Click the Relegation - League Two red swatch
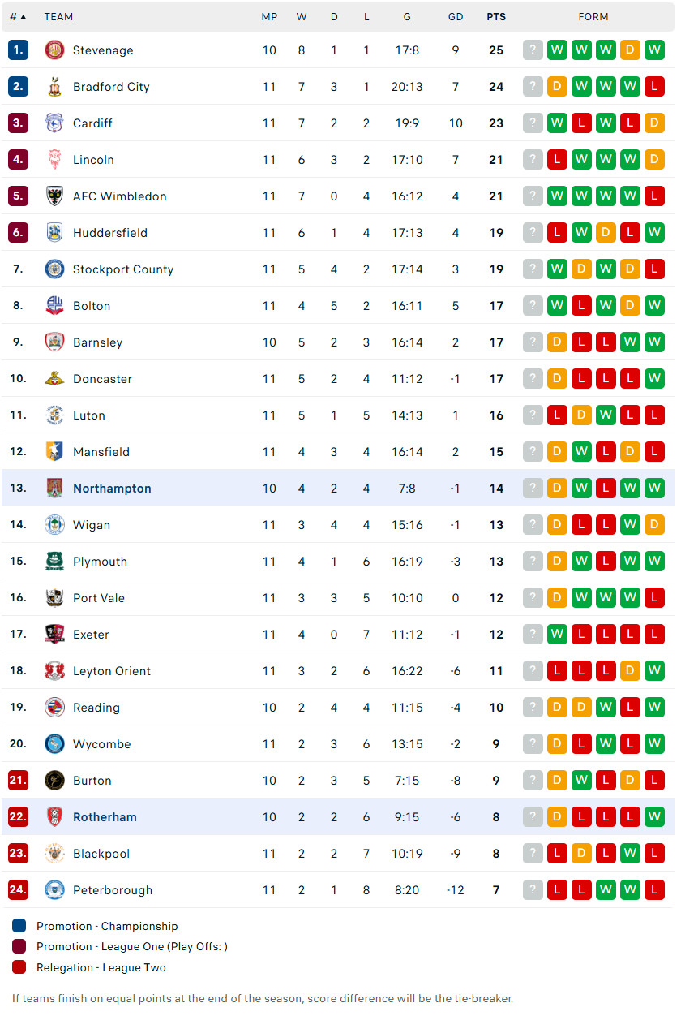 pyautogui.click(x=19, y=967)
